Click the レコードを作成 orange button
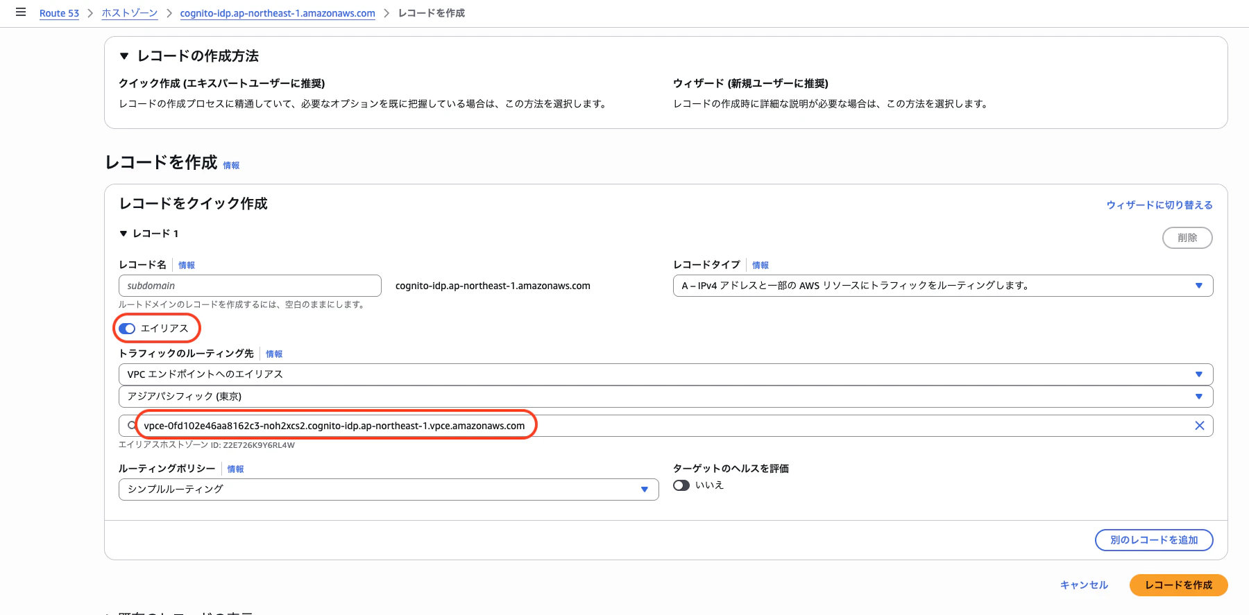 point(1178,585)
